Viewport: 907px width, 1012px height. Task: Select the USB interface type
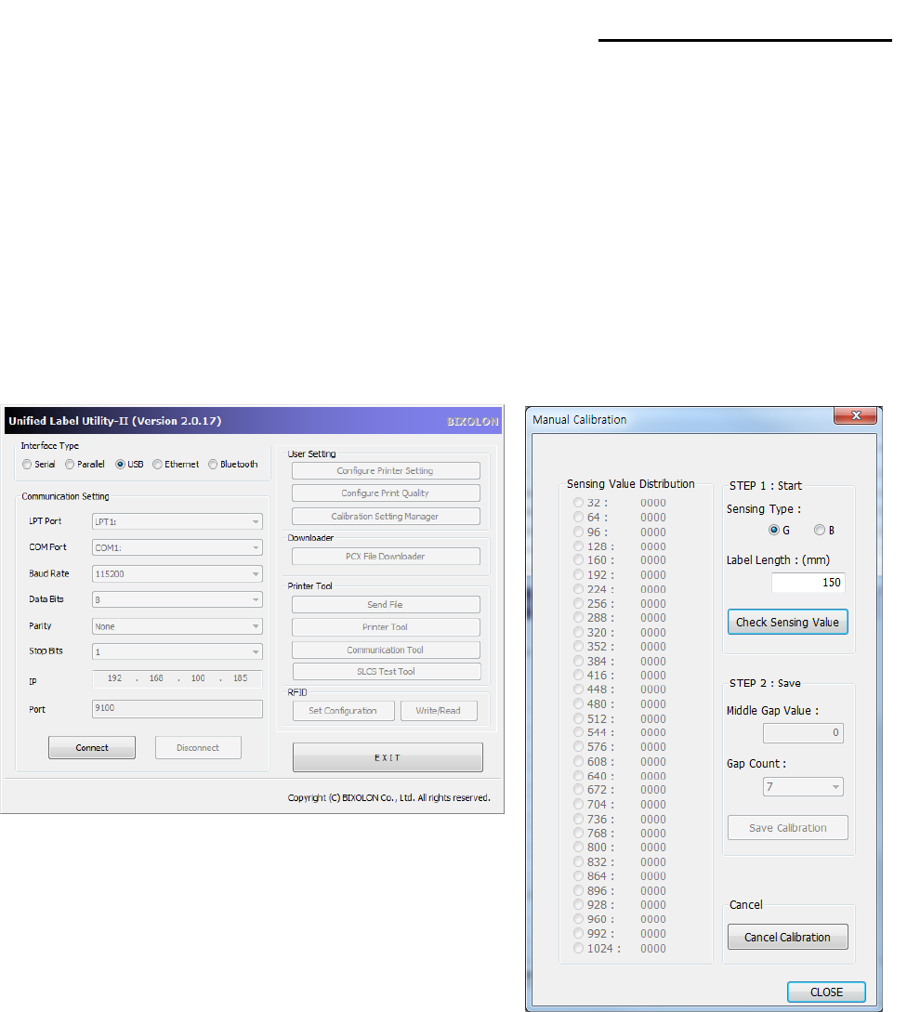[120, 464]
